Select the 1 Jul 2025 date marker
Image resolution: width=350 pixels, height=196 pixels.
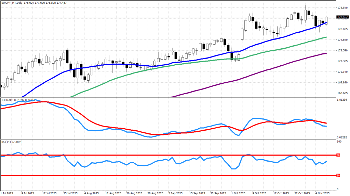(x=8, y=193)
